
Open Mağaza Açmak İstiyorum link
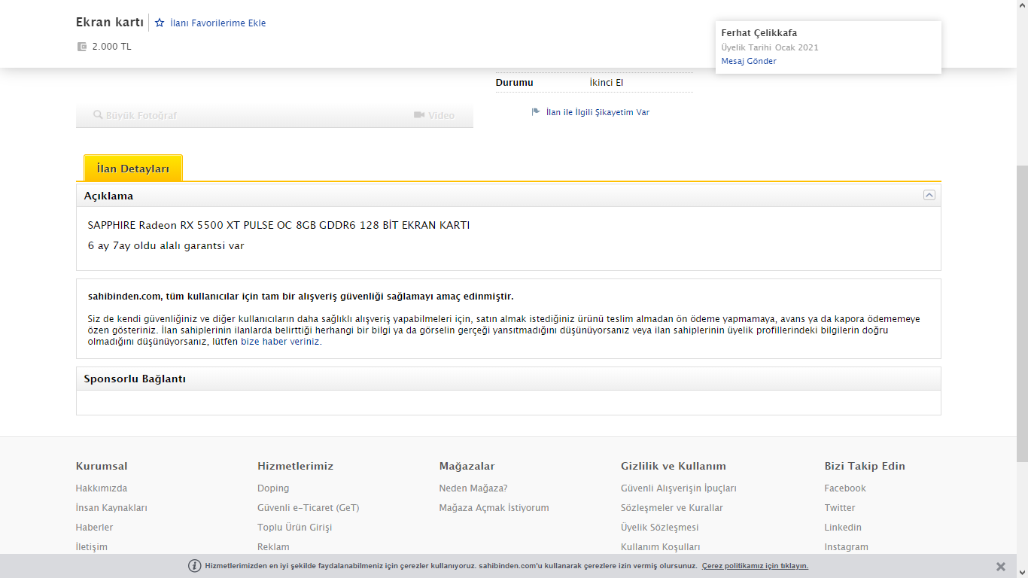(494, 508)
